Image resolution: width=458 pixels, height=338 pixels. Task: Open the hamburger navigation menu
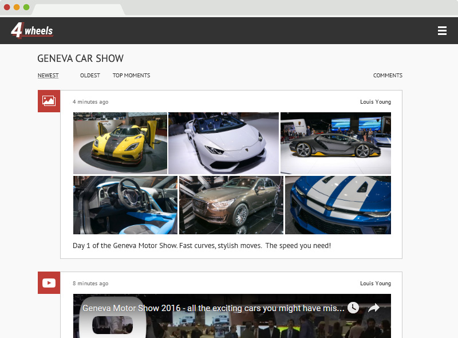[x=442, y=30]
